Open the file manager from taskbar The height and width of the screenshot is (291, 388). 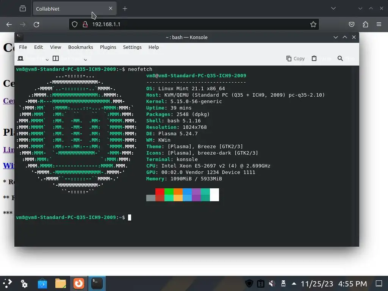(60, 283)
